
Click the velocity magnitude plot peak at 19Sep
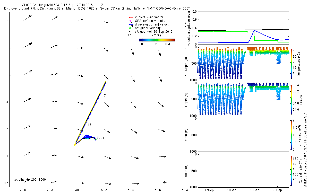[254, 31]
